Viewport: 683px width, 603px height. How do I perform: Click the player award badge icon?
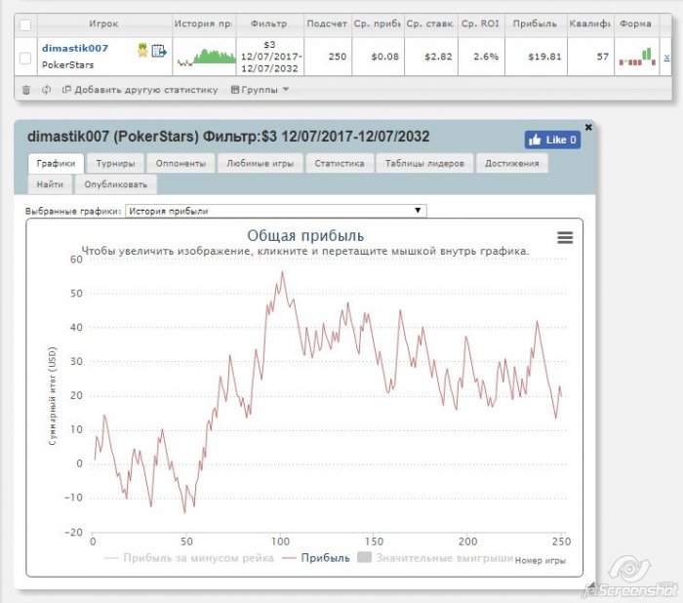click(x=142, y=50)
